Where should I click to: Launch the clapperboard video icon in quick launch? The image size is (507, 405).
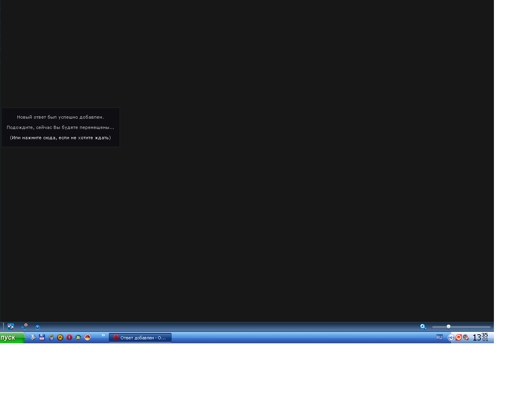tap(51, 337)
